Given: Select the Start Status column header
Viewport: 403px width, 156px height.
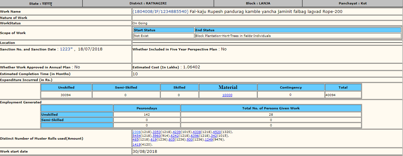Looking at the screenshot, I should (x=164, y=30).
